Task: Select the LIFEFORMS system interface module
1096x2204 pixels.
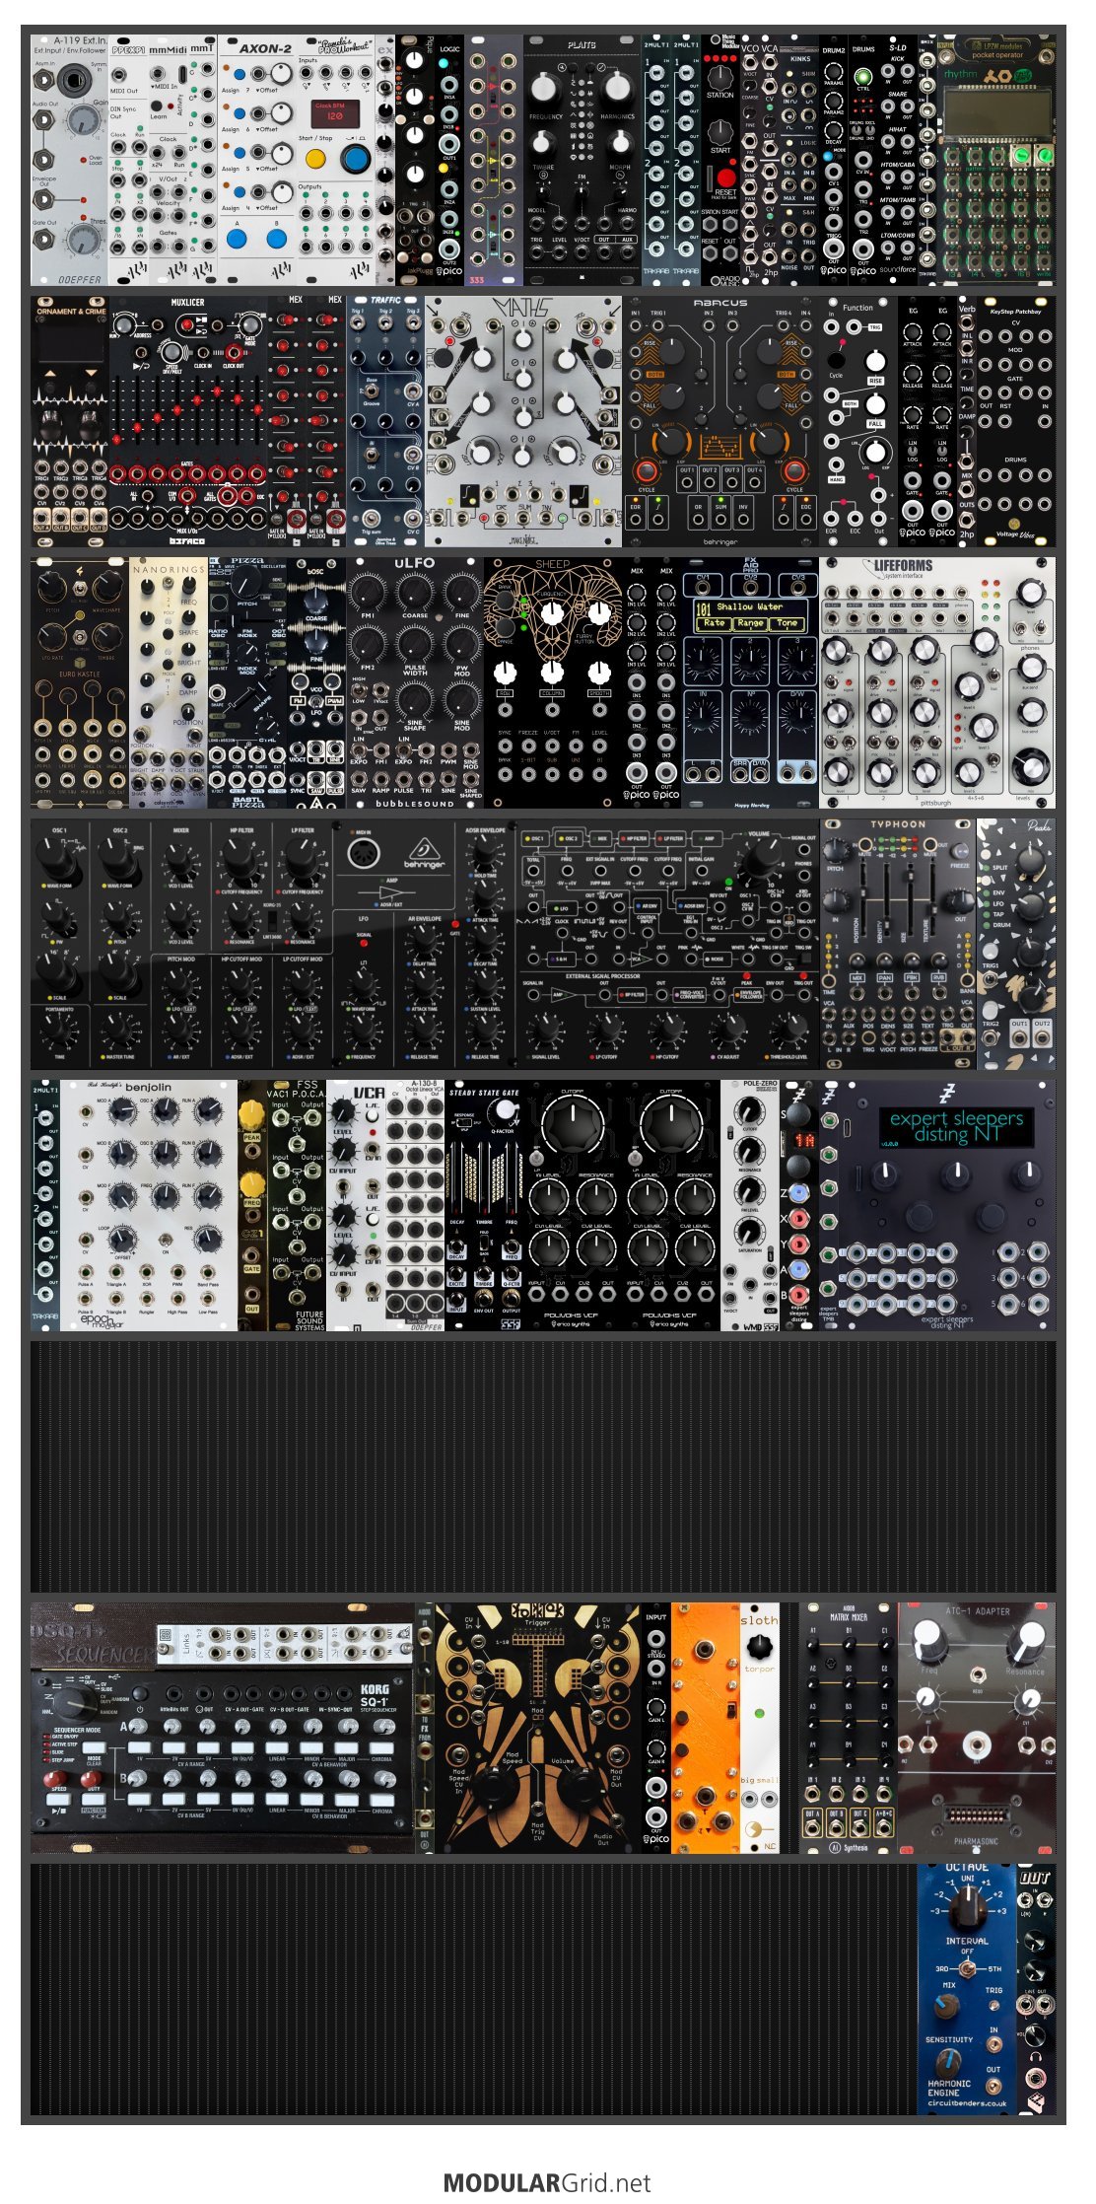Action: (936, 683)
